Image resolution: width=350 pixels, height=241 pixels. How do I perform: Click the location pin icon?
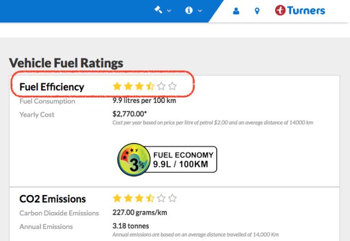(x=257, y=10)
